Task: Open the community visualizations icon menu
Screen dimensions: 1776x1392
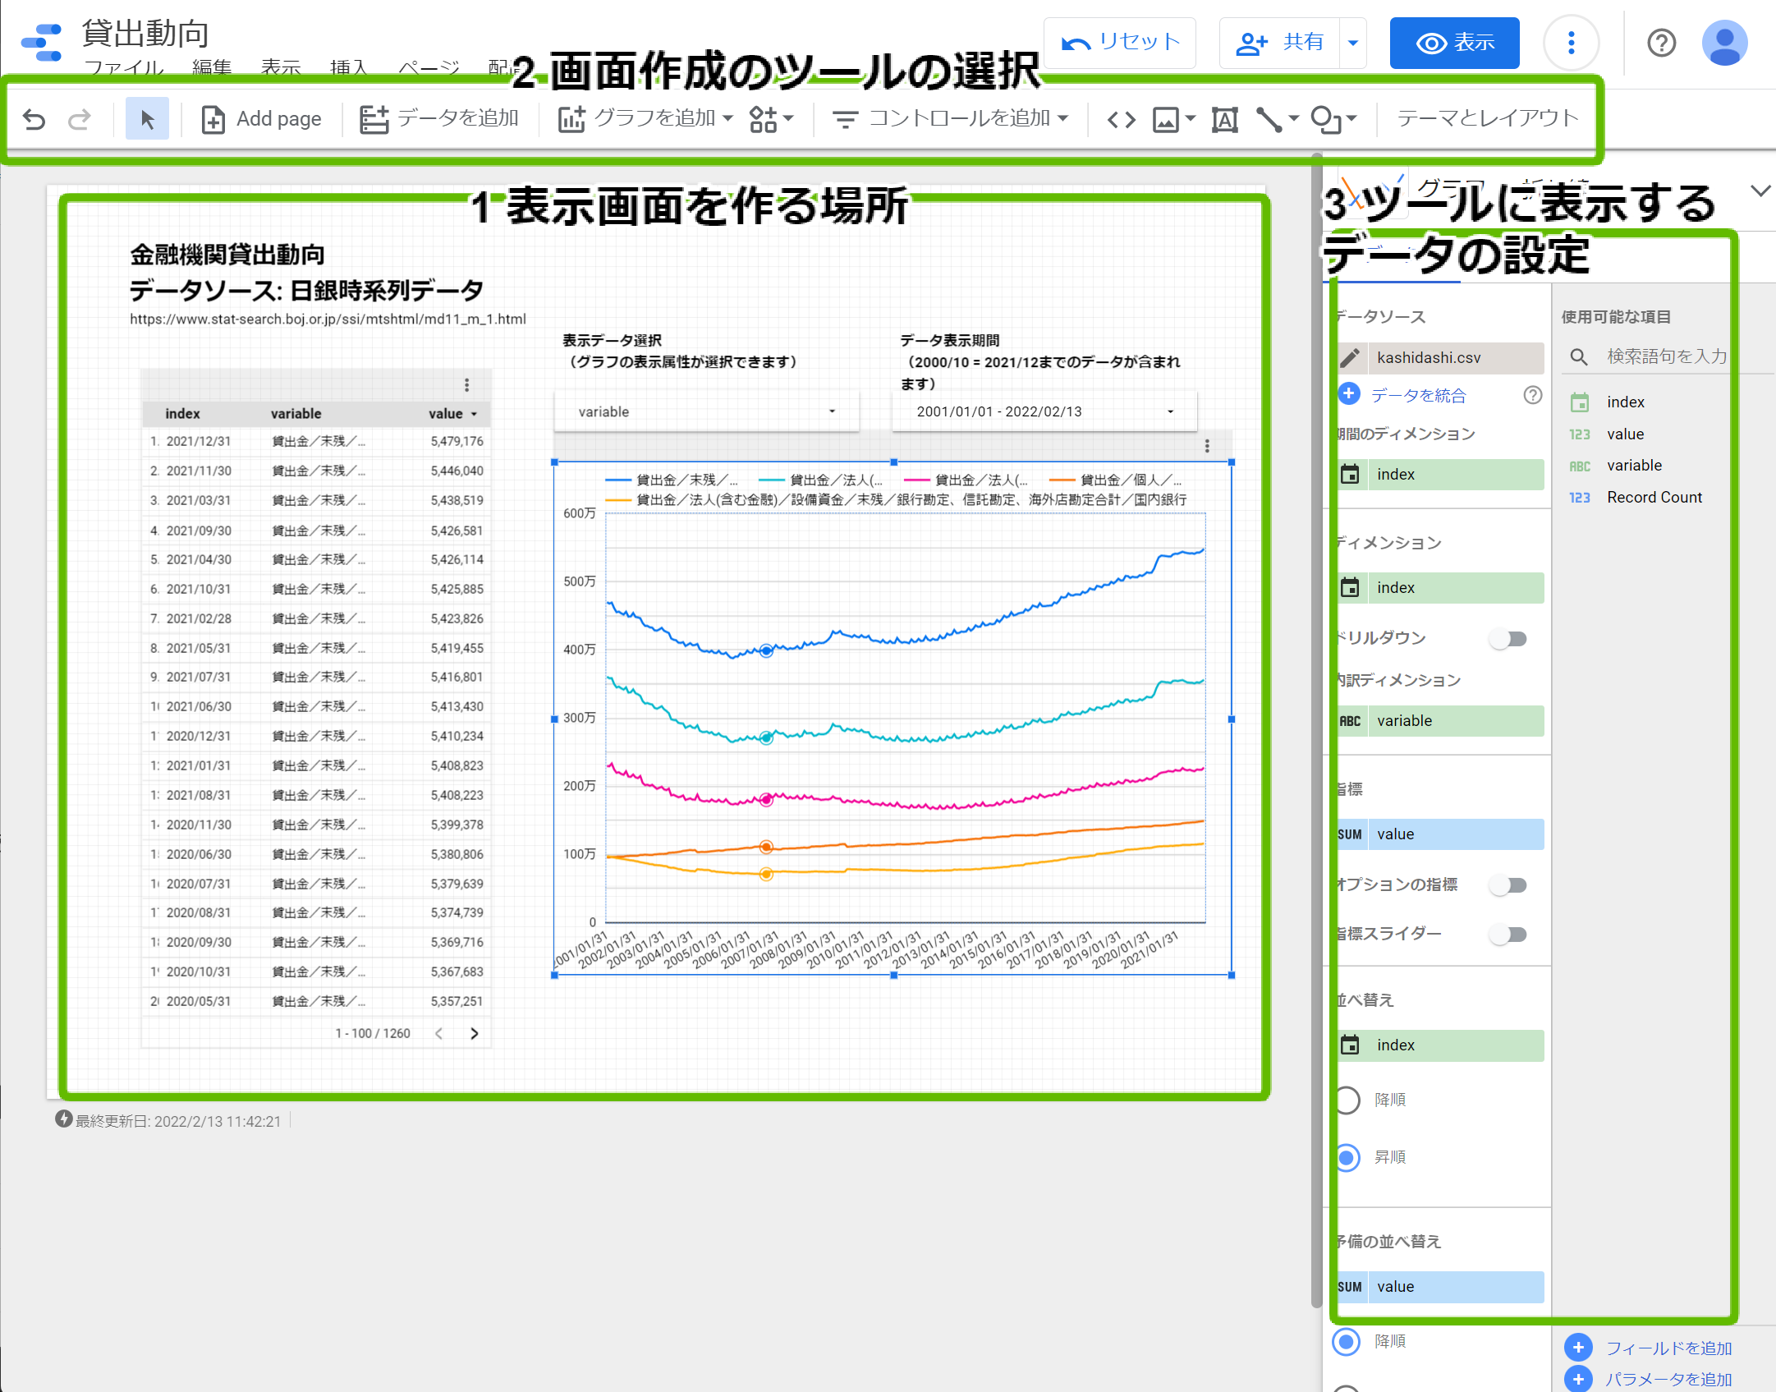Action: click(x=771, y=119)
